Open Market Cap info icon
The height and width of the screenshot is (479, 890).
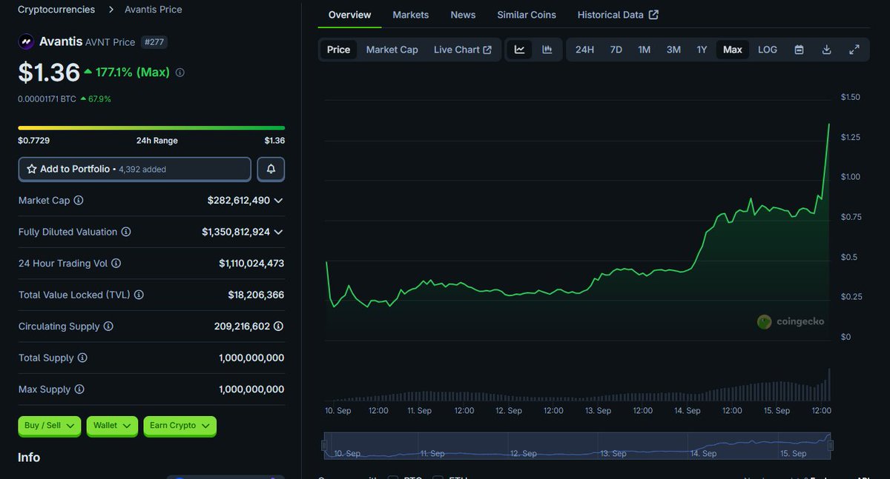click(79, 201)
